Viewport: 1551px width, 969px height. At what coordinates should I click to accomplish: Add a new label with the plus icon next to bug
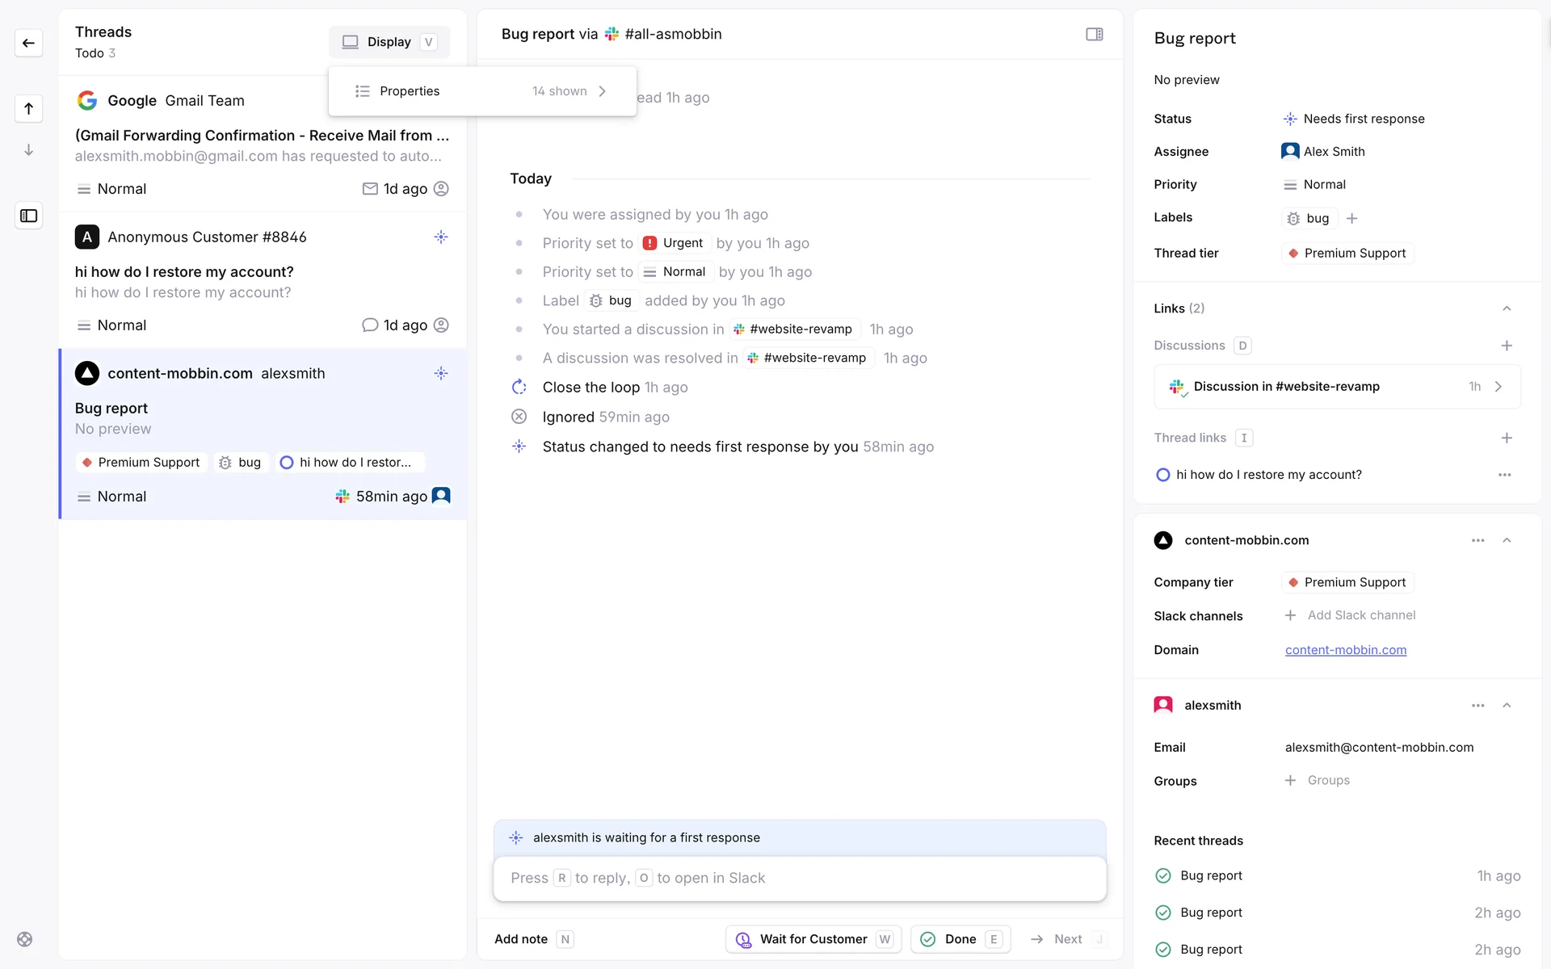tap(1352, 218)
